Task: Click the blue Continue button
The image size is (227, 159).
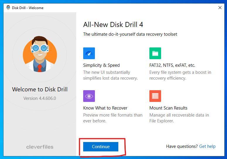Action: (x=101, y=147)
